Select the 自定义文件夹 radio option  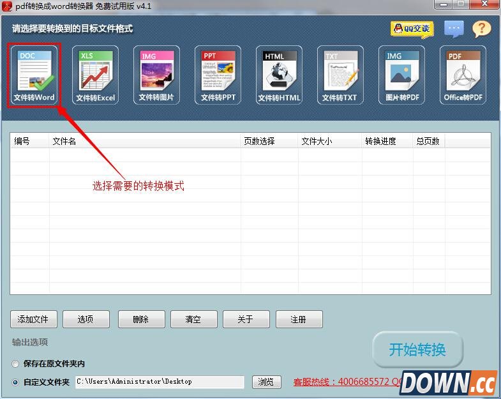15,382
